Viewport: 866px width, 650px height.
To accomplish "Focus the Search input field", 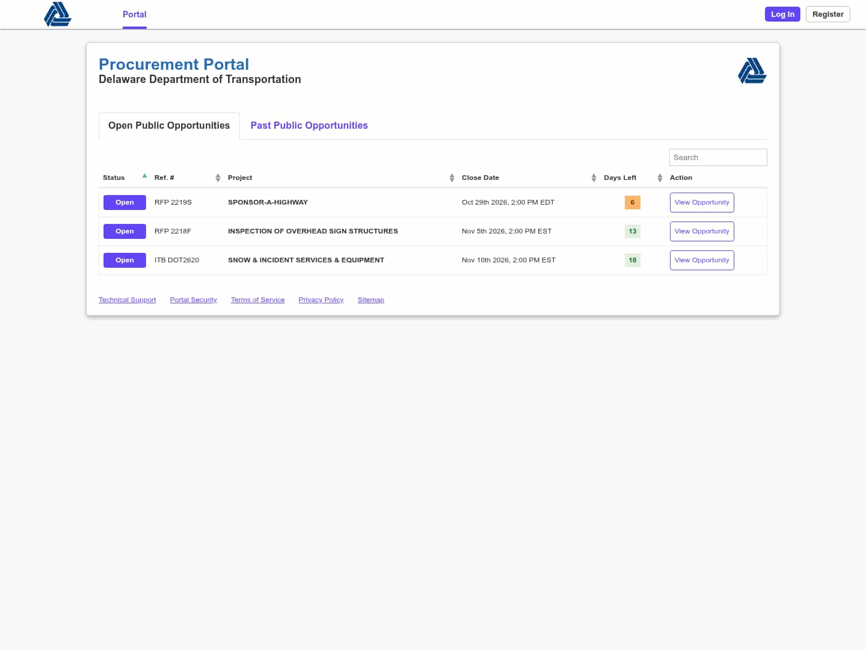I will pos(718,158).
